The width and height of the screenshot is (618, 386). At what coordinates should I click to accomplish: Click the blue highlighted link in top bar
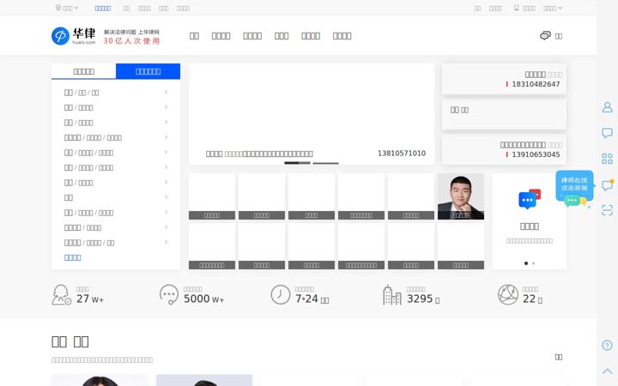(x=102, y=9)
